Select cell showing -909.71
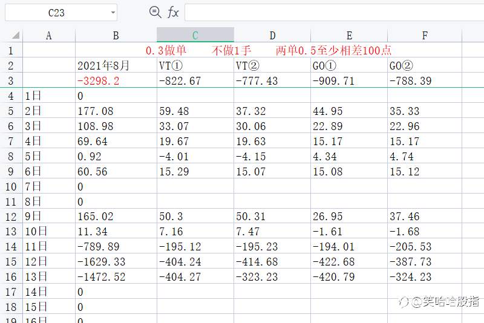 (349, 80)
